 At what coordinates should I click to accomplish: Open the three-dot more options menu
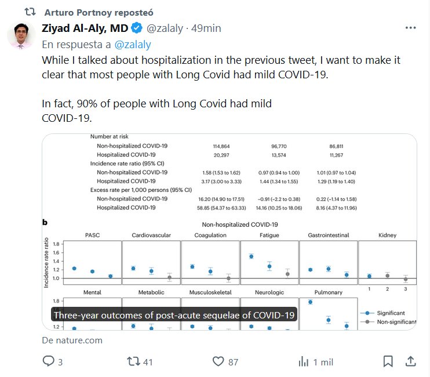coord(410,28)
